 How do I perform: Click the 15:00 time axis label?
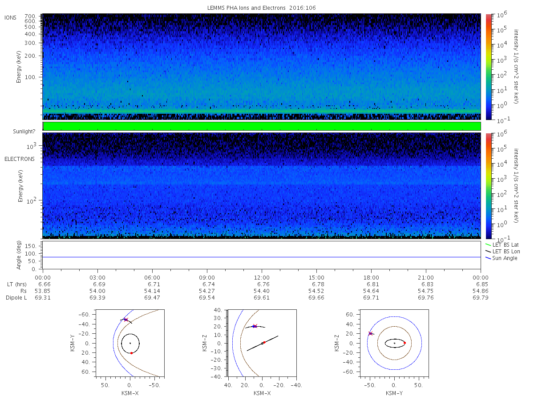(x=316, y=277)
